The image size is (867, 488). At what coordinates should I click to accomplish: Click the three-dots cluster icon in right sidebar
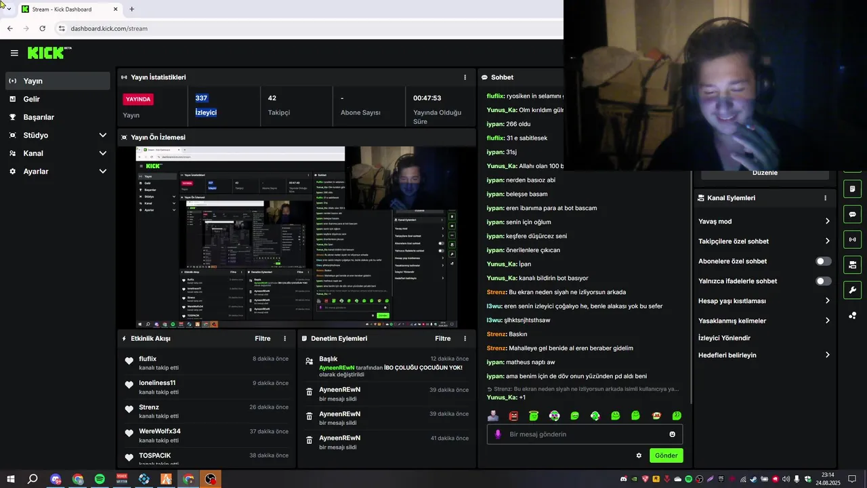click(852, 315)
